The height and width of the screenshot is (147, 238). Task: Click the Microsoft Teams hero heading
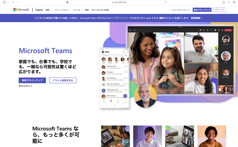45,51
